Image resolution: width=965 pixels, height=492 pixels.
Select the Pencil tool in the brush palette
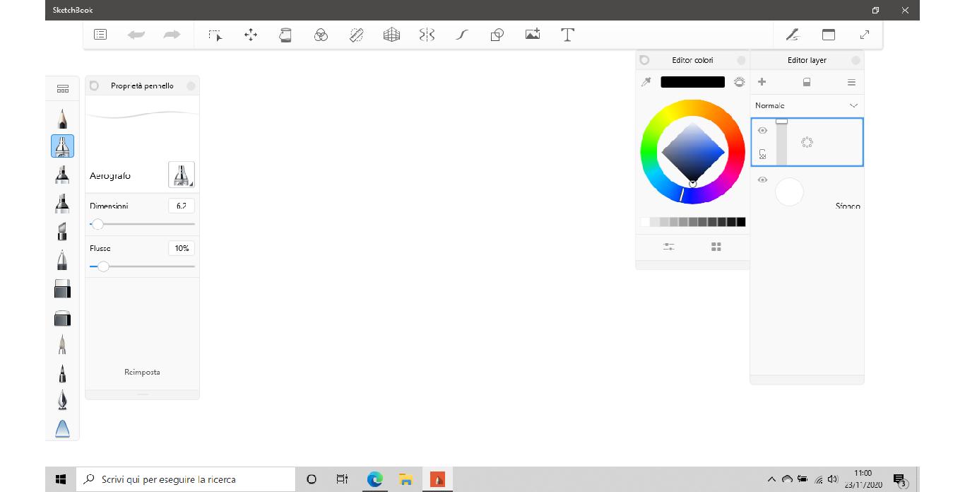point(62,118)
